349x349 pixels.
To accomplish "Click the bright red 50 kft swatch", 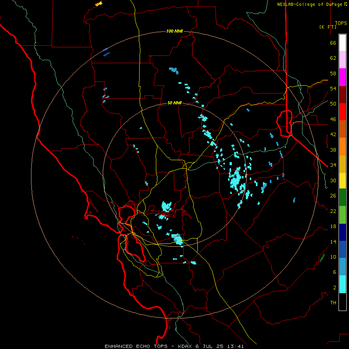I will pos(342,112).
